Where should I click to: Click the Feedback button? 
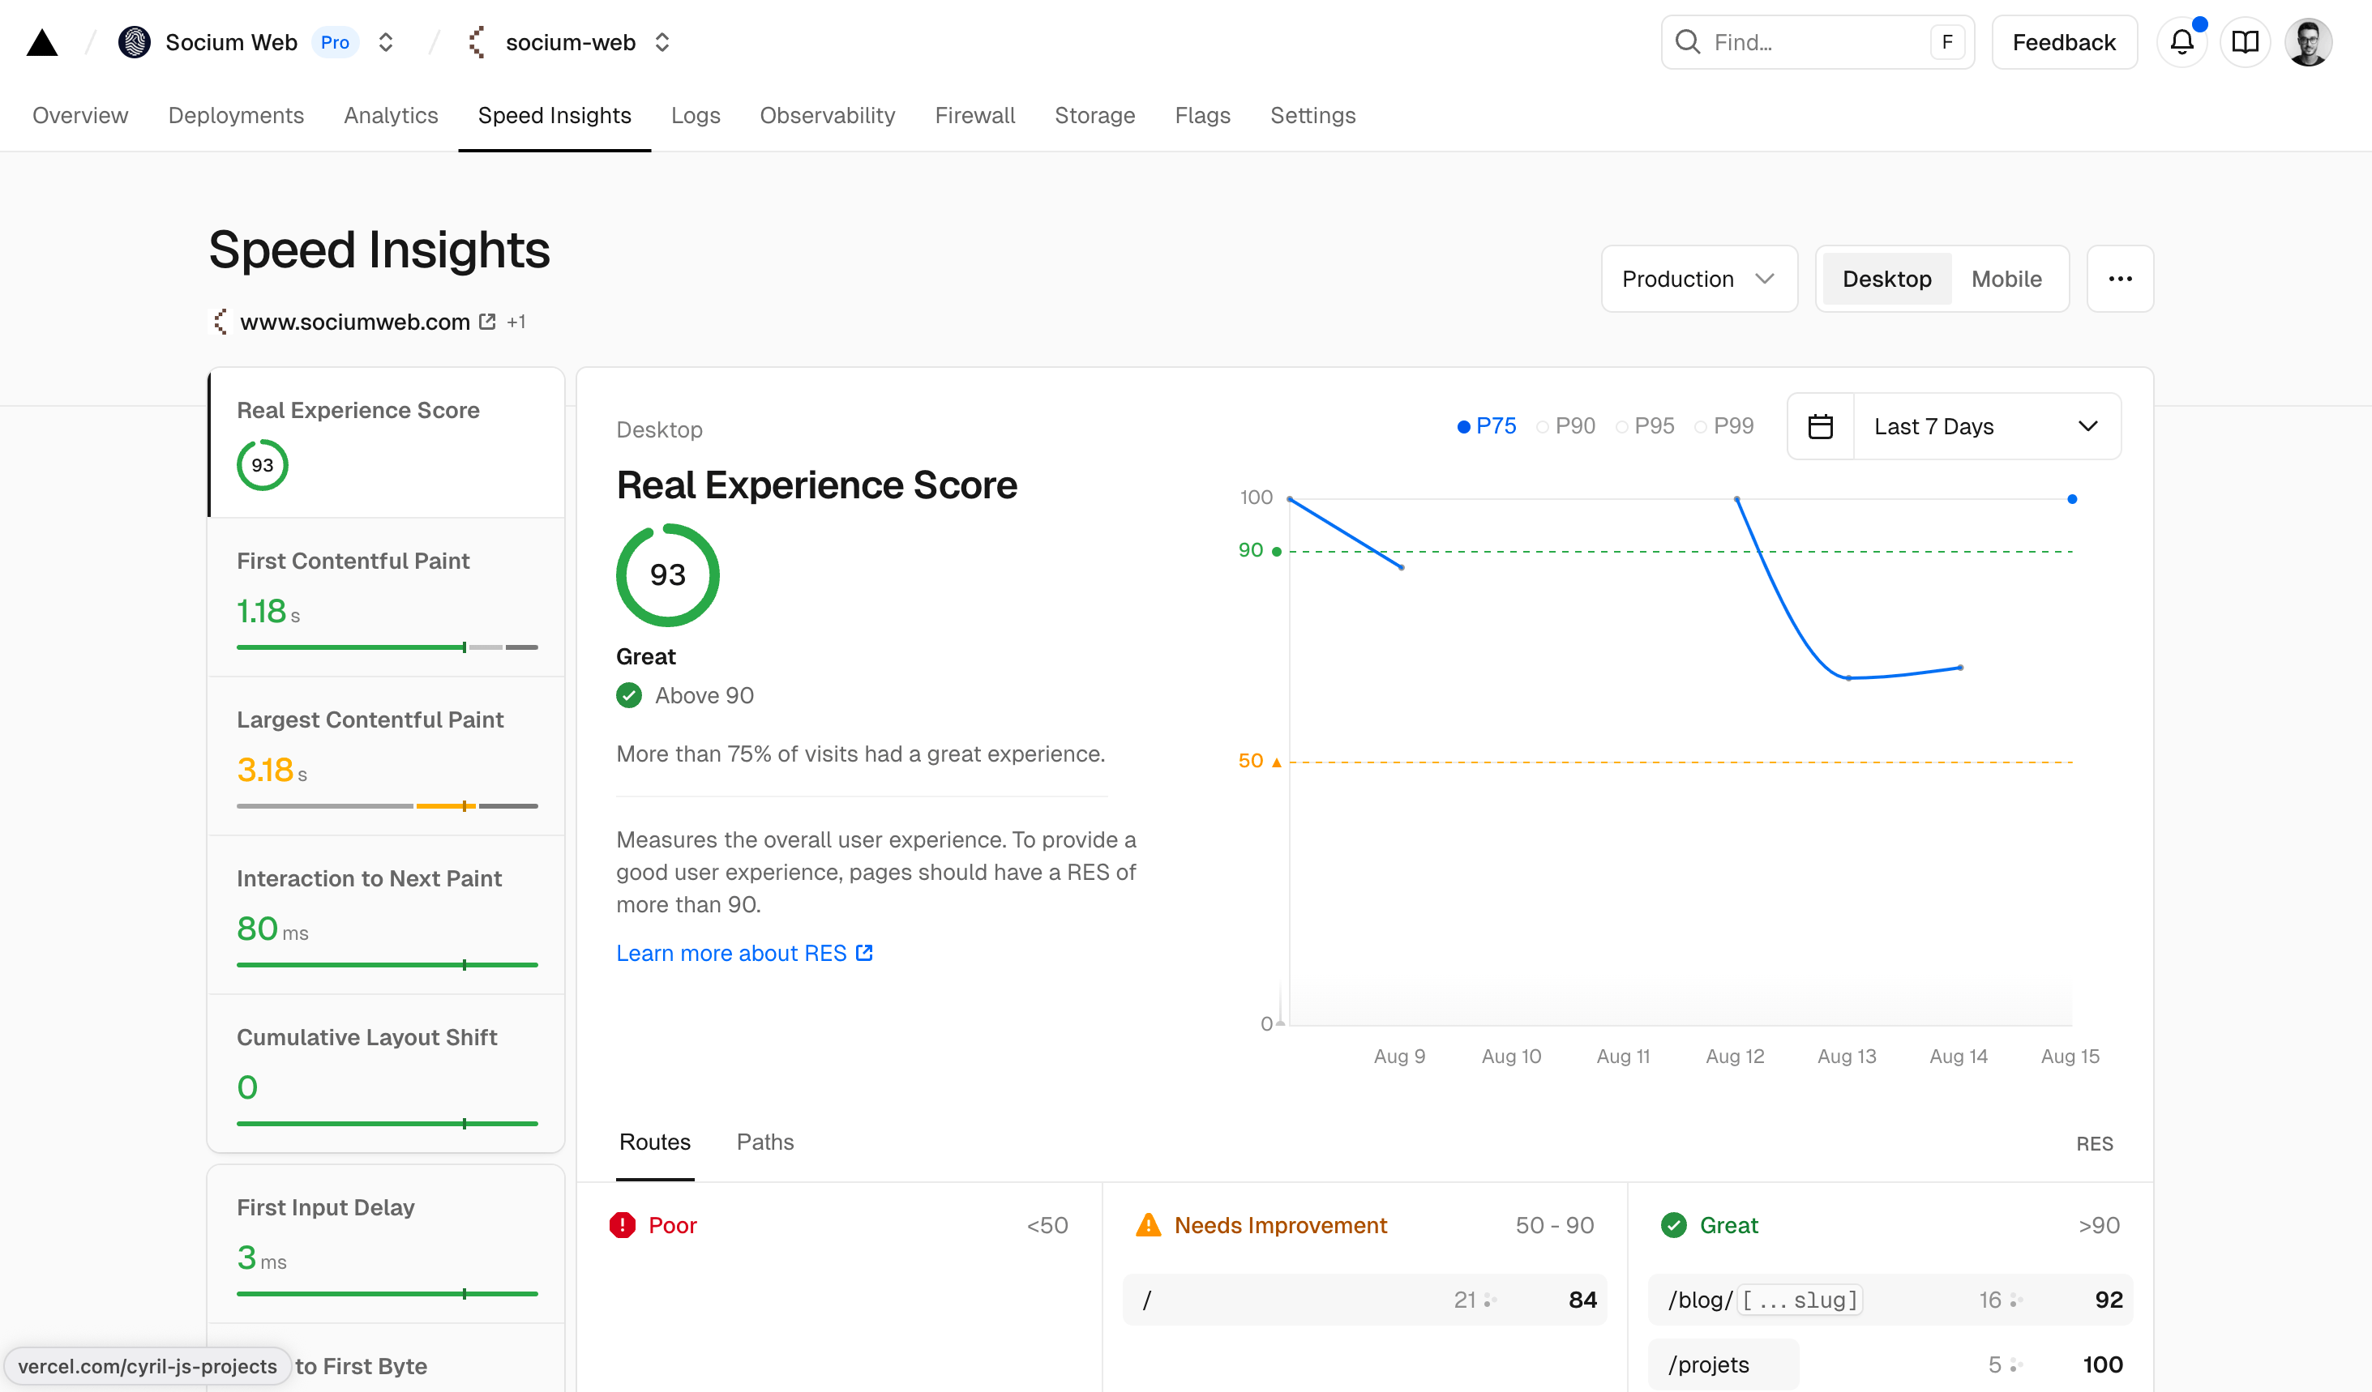coord(2063,41)
